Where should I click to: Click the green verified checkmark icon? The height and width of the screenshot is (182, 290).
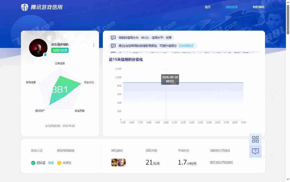(x=33, y=163)
